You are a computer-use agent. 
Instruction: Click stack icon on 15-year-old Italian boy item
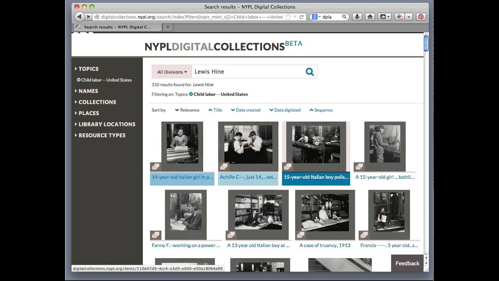pos(288,167)
